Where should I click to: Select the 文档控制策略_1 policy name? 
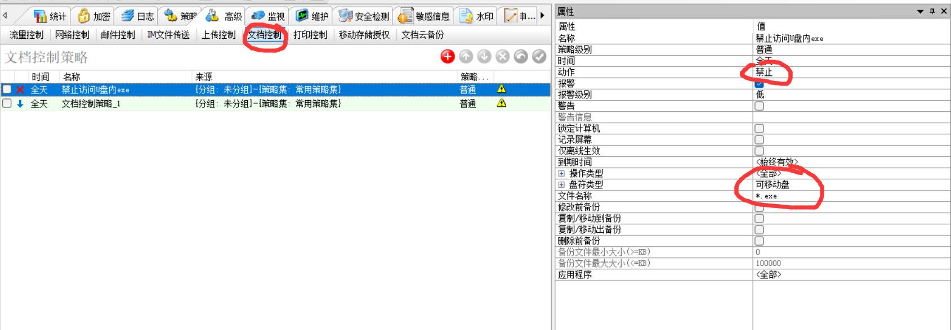point(91,104)
